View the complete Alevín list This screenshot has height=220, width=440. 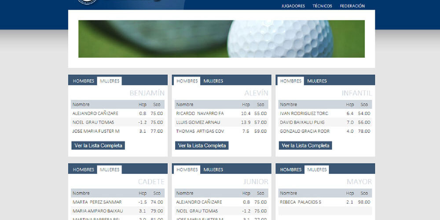[202, 146]
